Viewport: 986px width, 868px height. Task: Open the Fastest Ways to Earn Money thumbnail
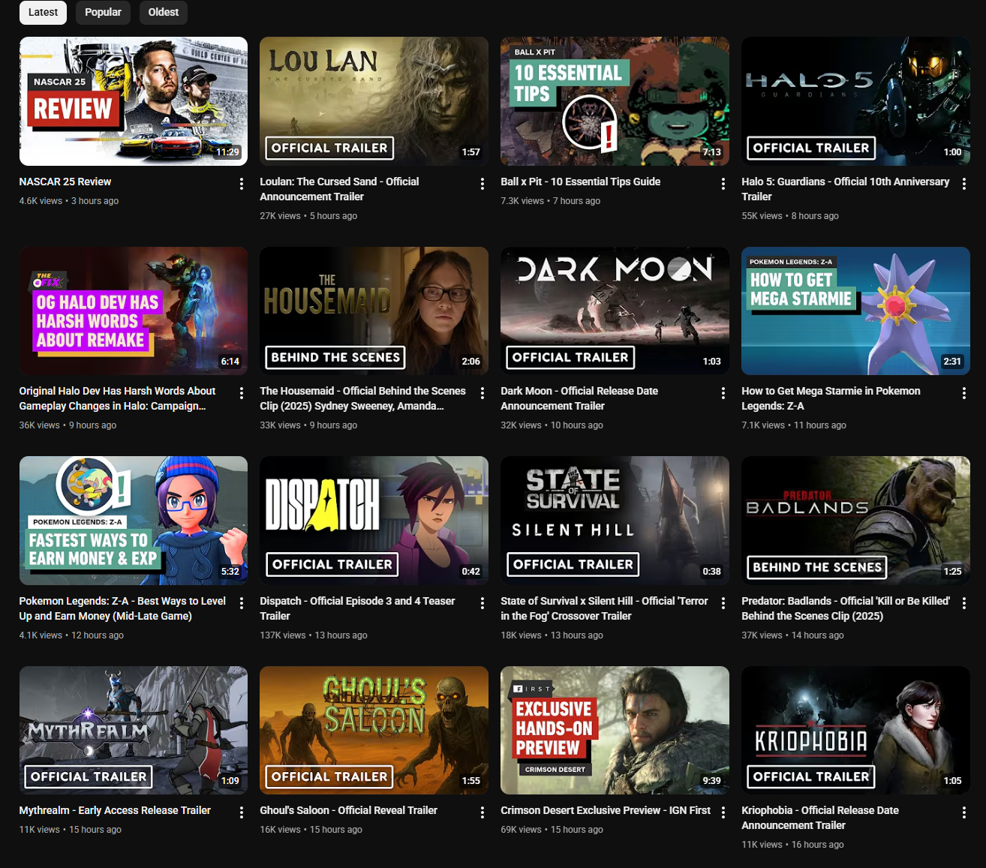click(x=134, y=521)
